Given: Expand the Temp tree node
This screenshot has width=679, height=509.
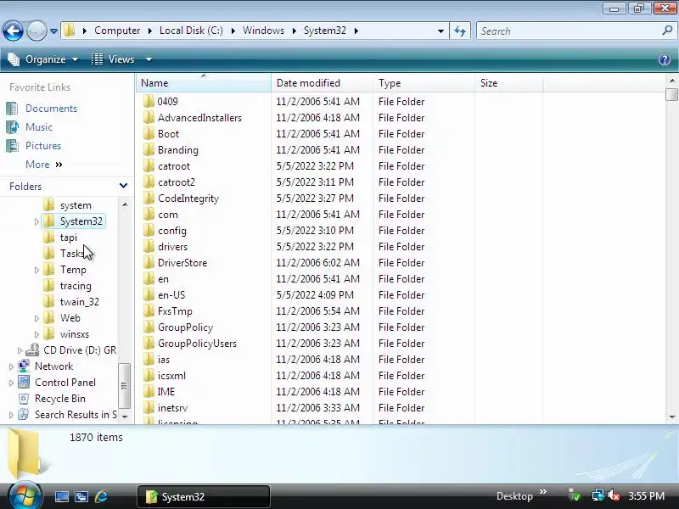Looking at the screenshot, I should click(x=36, y=270).
